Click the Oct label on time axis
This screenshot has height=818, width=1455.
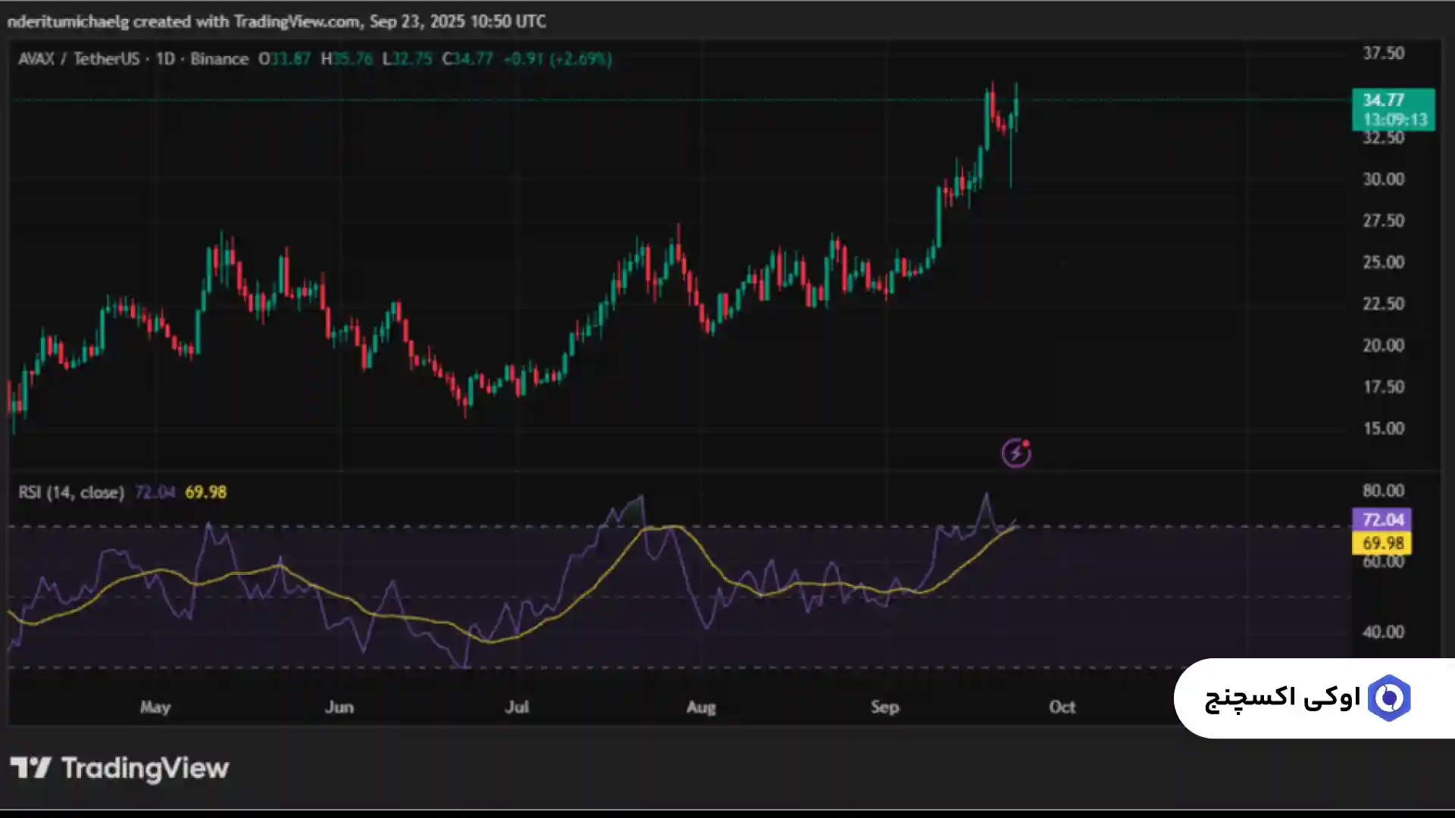click(x=1062, y=707)
